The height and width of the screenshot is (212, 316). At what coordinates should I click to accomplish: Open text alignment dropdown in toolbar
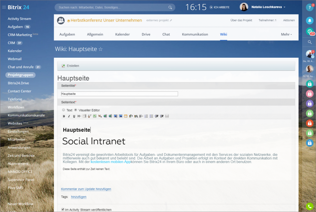tap(141, 116)
